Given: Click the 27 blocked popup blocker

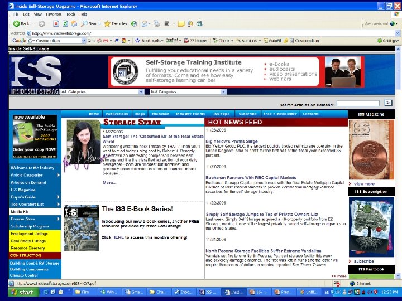Looking at the screenshot, I should tap(196, 41).
